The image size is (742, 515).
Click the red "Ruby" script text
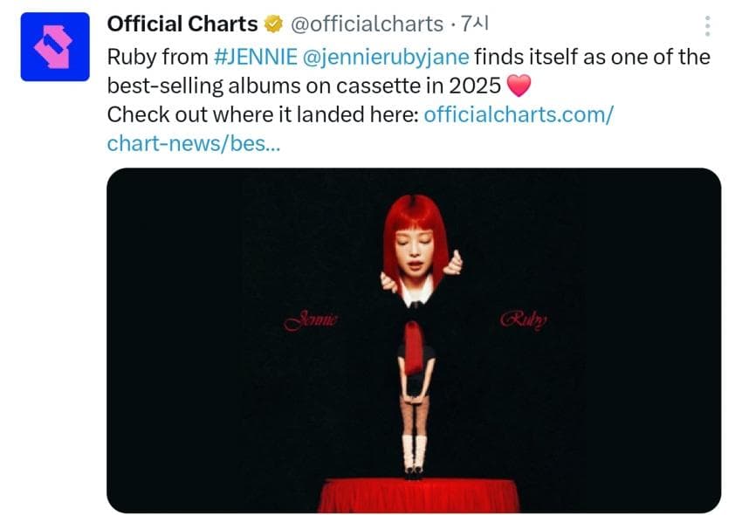pyautogui.click(x=524, y=320)
